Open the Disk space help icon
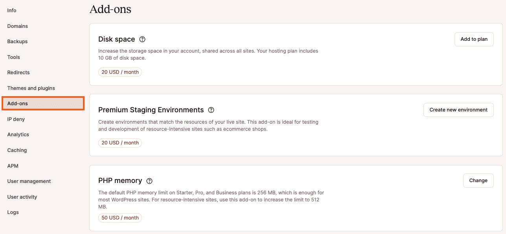Viewport: 506px width, 234px height. tap(142, 39)
